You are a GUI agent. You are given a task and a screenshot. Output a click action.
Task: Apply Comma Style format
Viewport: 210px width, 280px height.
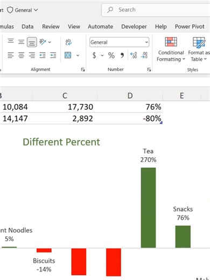click(x=122, y=55)
